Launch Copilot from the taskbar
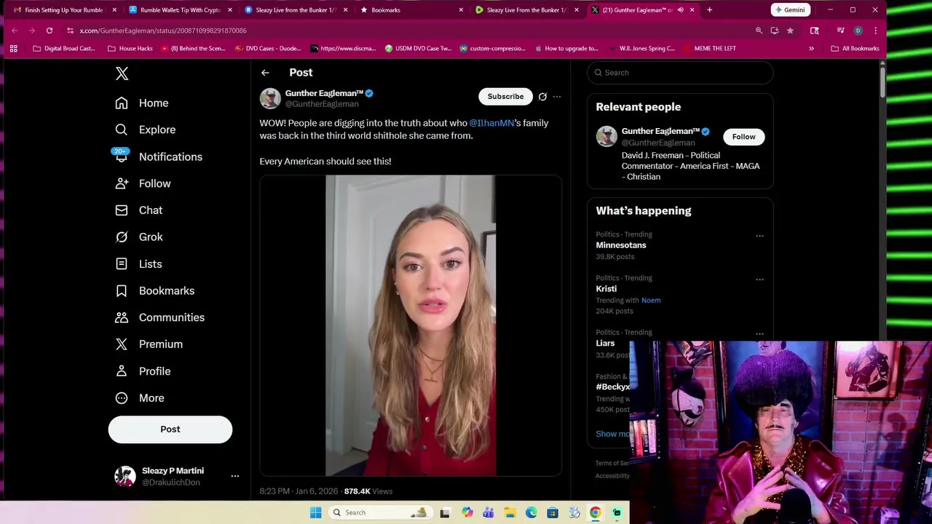Viewport: 932px width, 524px height. [x=467, y=512]
